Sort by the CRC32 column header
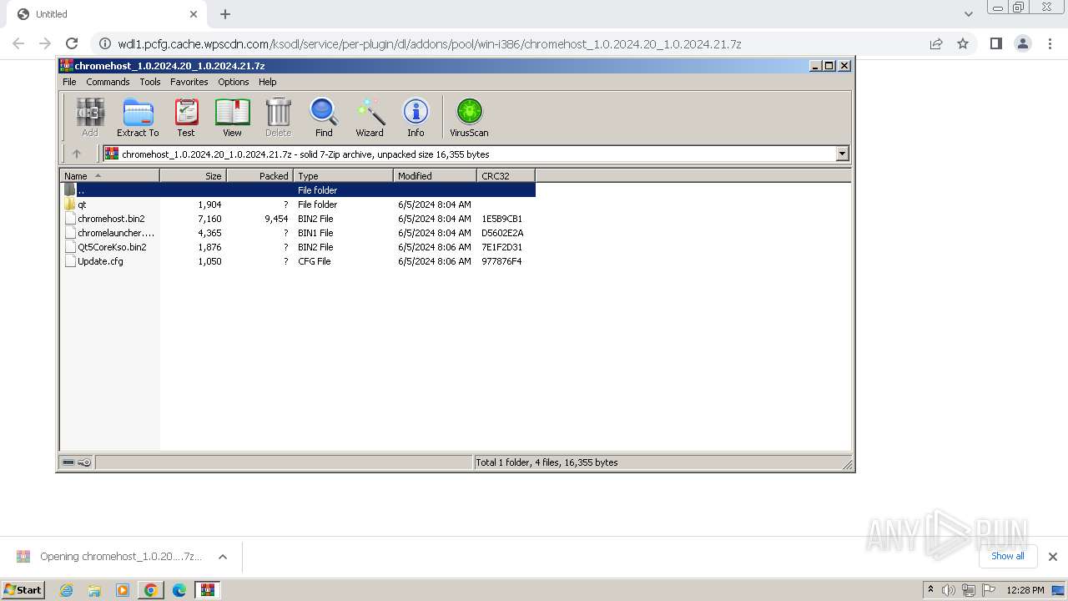Image resolution: width=1068 pixels, height=601 pixels. click(x=506, y=175)
